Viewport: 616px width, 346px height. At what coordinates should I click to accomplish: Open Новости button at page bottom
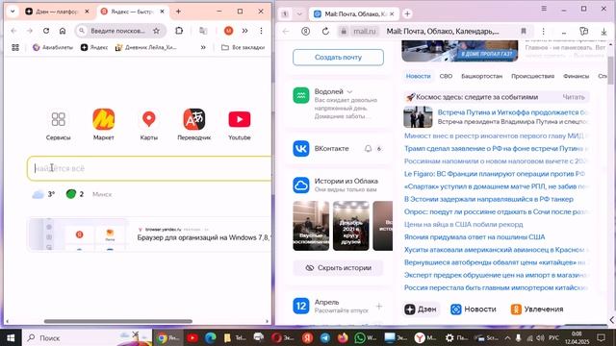474,309
